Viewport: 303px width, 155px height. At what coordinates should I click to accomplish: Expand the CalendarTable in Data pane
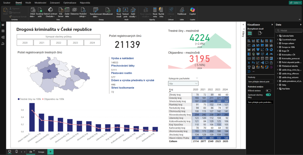point(278,36)
